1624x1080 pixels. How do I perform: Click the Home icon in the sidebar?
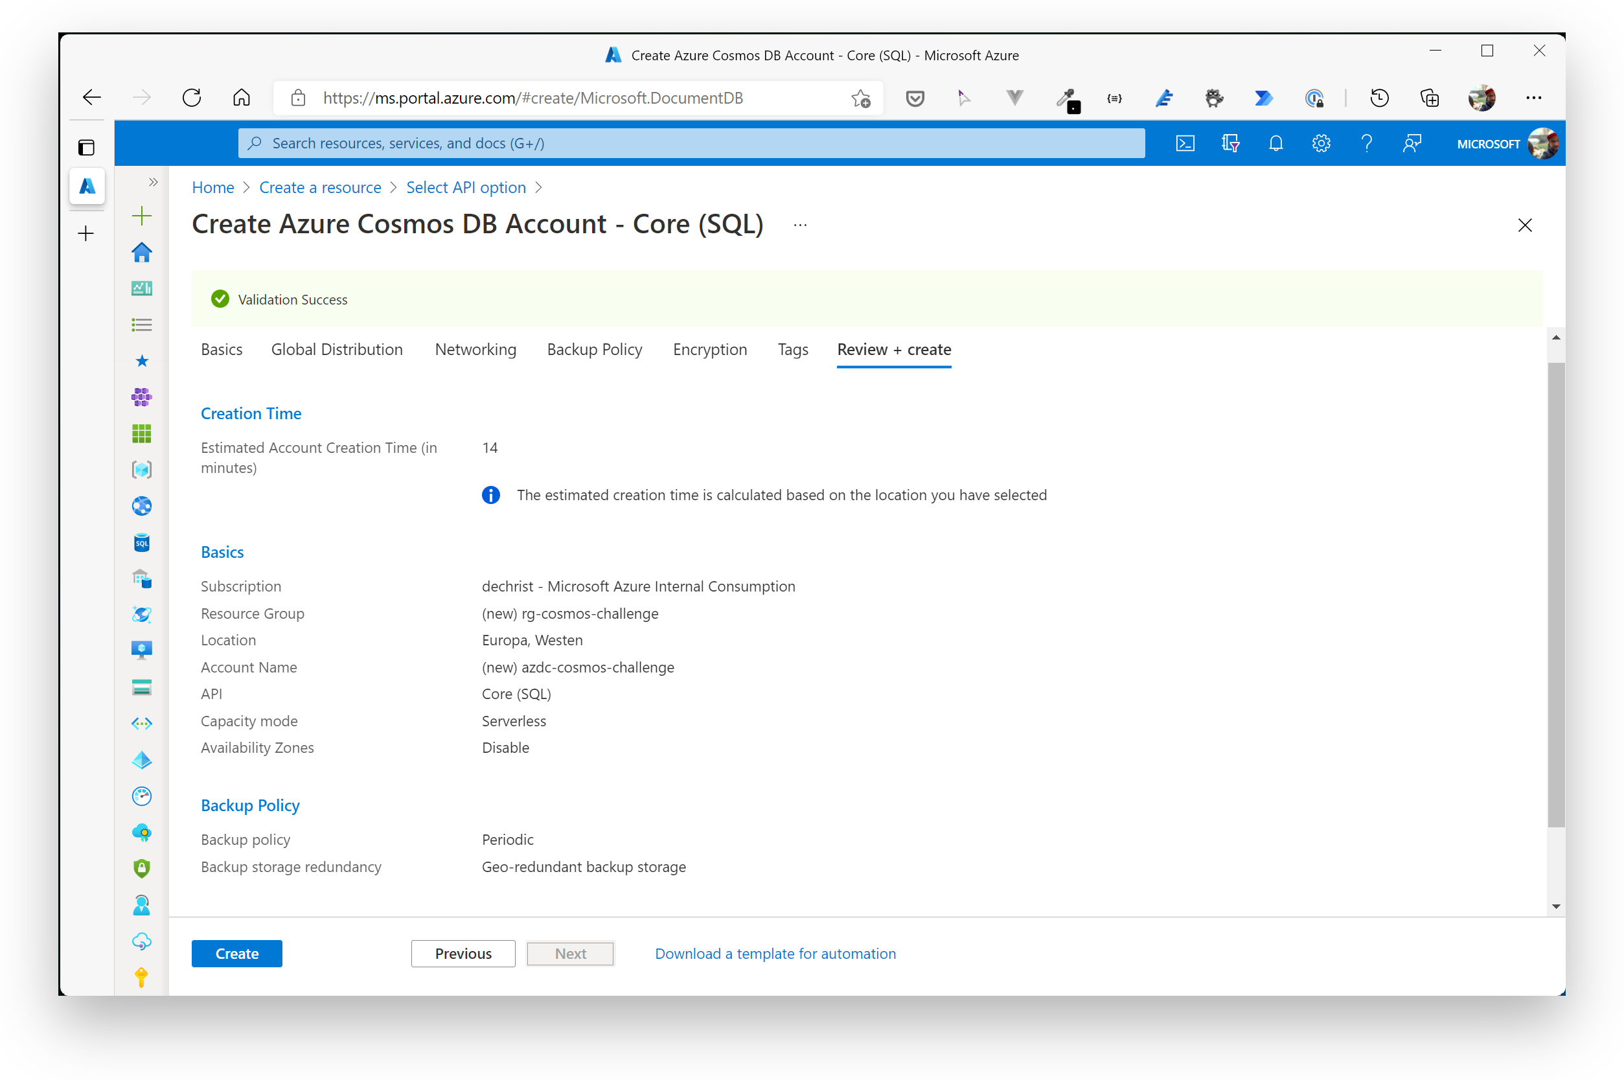pos(141,252)
